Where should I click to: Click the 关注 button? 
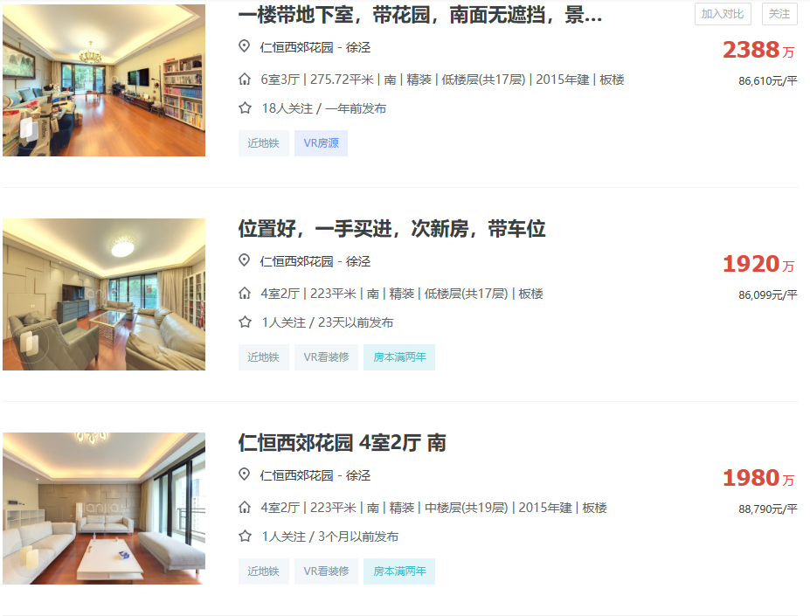point(779,14)
